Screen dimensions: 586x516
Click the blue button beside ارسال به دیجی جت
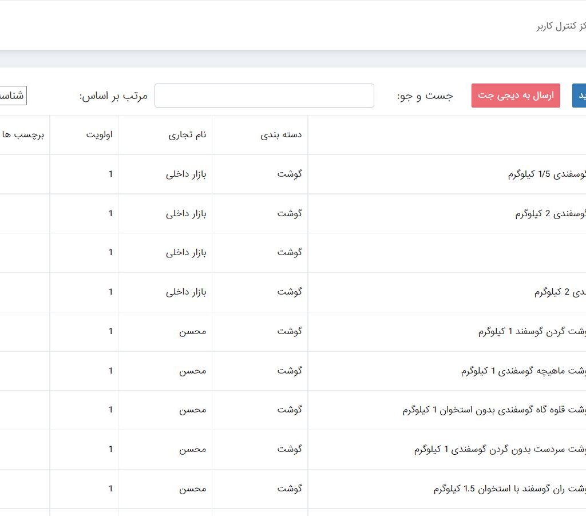[x=579, y=96]
